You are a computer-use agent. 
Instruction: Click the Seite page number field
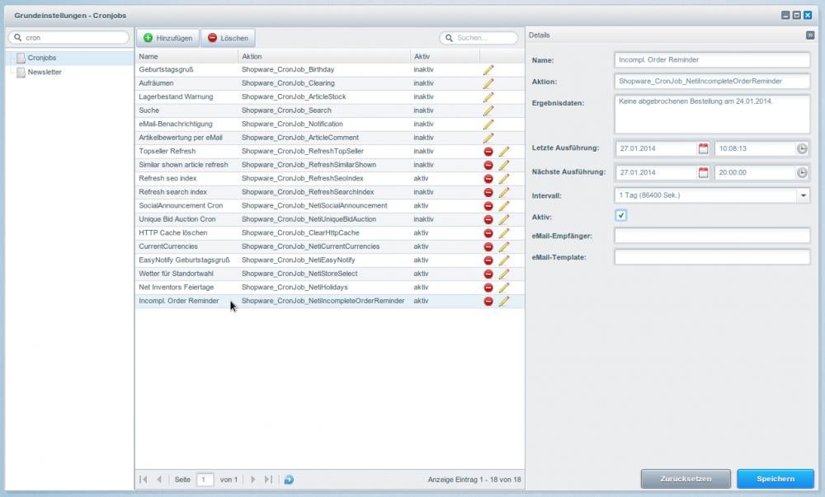pos(205,479)
